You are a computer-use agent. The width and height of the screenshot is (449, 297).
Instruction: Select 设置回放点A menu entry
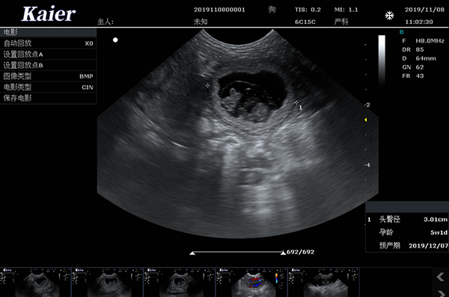coord(48,54)
